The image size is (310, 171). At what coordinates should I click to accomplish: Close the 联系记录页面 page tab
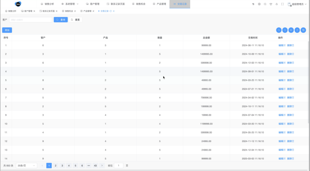(56, 11)
